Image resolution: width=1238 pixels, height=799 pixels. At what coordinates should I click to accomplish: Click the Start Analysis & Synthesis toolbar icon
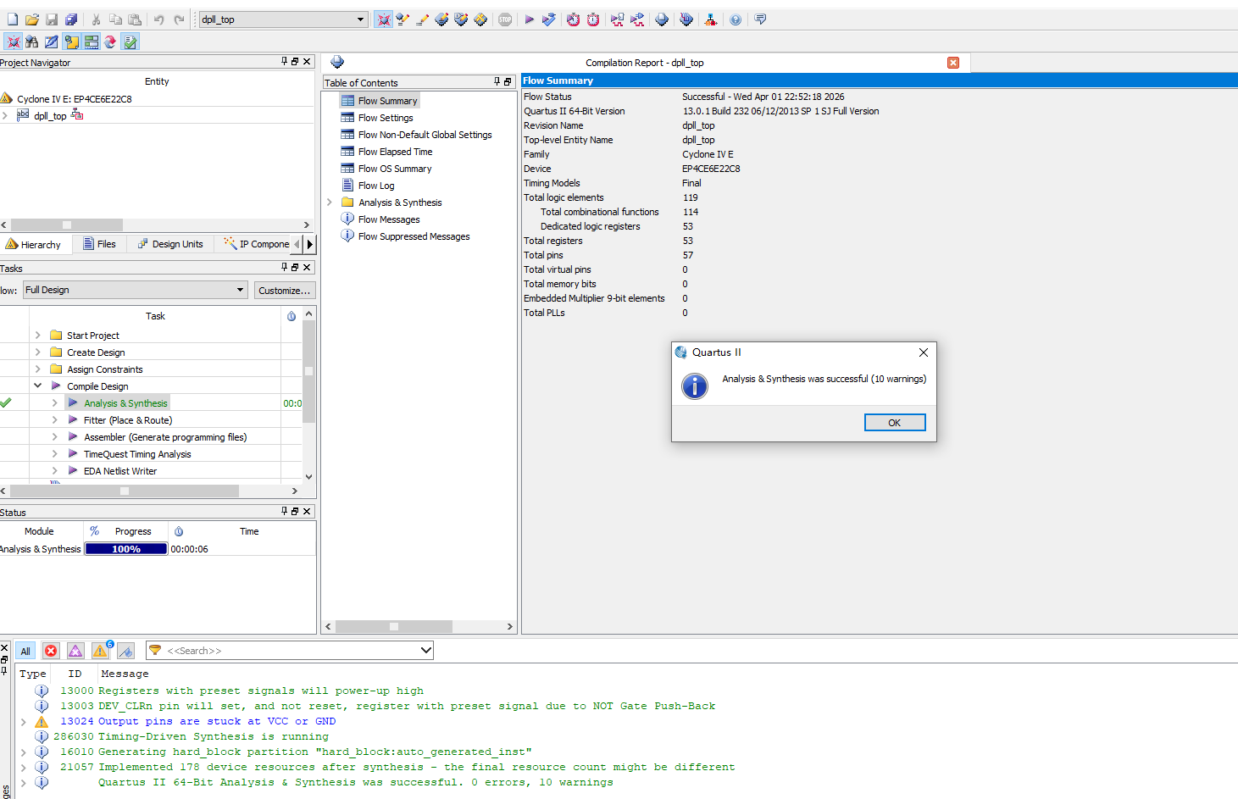(x=549, y=19)
